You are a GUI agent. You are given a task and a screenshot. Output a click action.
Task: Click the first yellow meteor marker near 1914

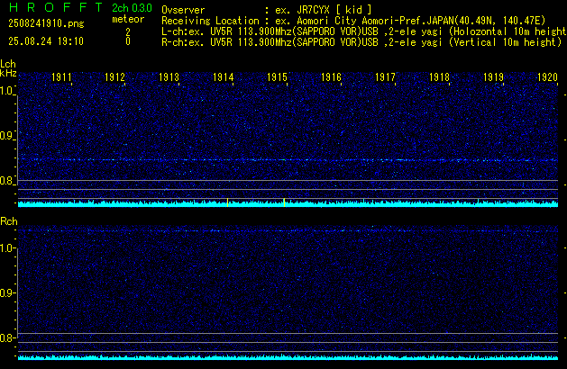[x=227, y=202]
